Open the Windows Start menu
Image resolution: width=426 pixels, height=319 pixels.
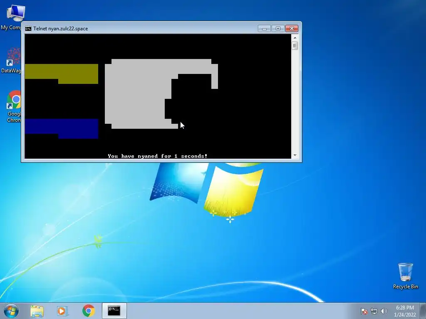(11, 311)
